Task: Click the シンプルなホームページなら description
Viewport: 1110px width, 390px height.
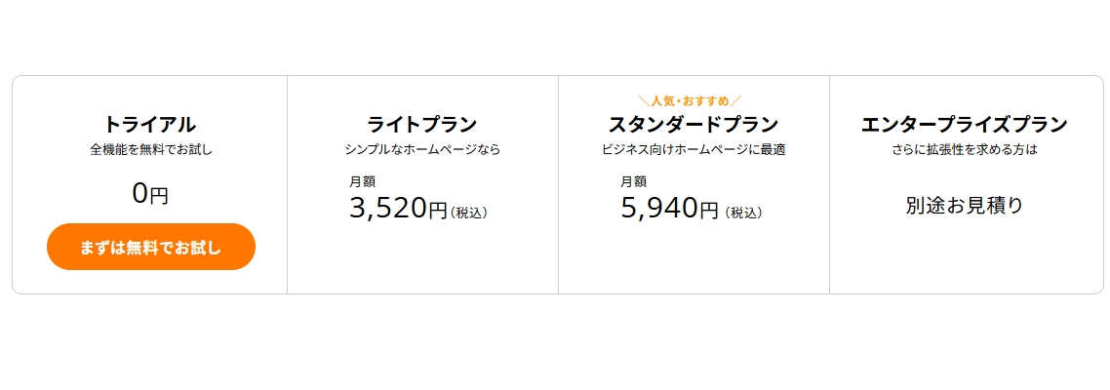Action: (x=421, y=150)
